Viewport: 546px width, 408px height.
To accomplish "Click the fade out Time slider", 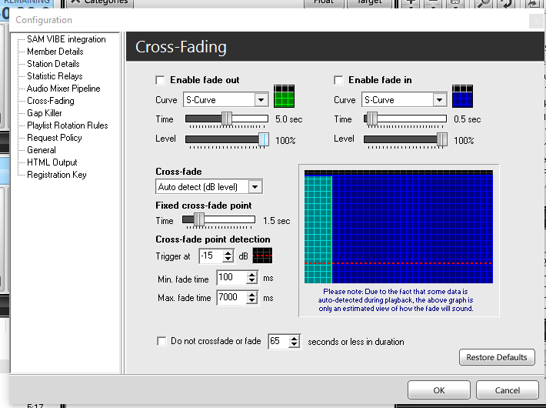I will [226, 119].
